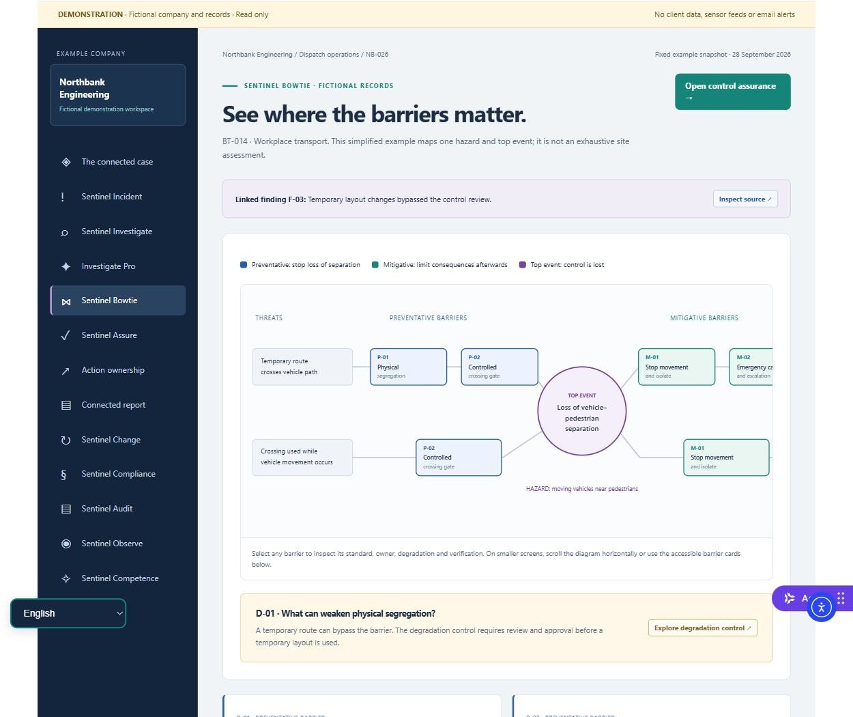
Task: Click the sparkle icon for Investigate Pro
Action: pos(66,266)
